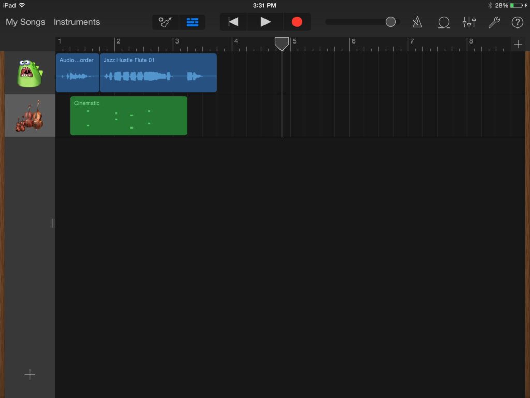Select the strings instrument track header

tap(30, 116)
